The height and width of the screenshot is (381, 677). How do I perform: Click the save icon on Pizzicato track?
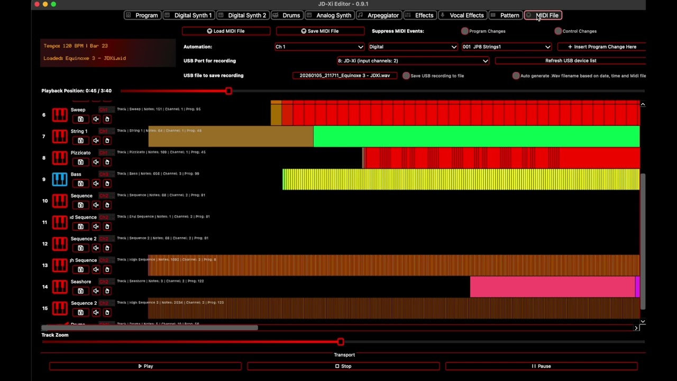click(80, 162)
